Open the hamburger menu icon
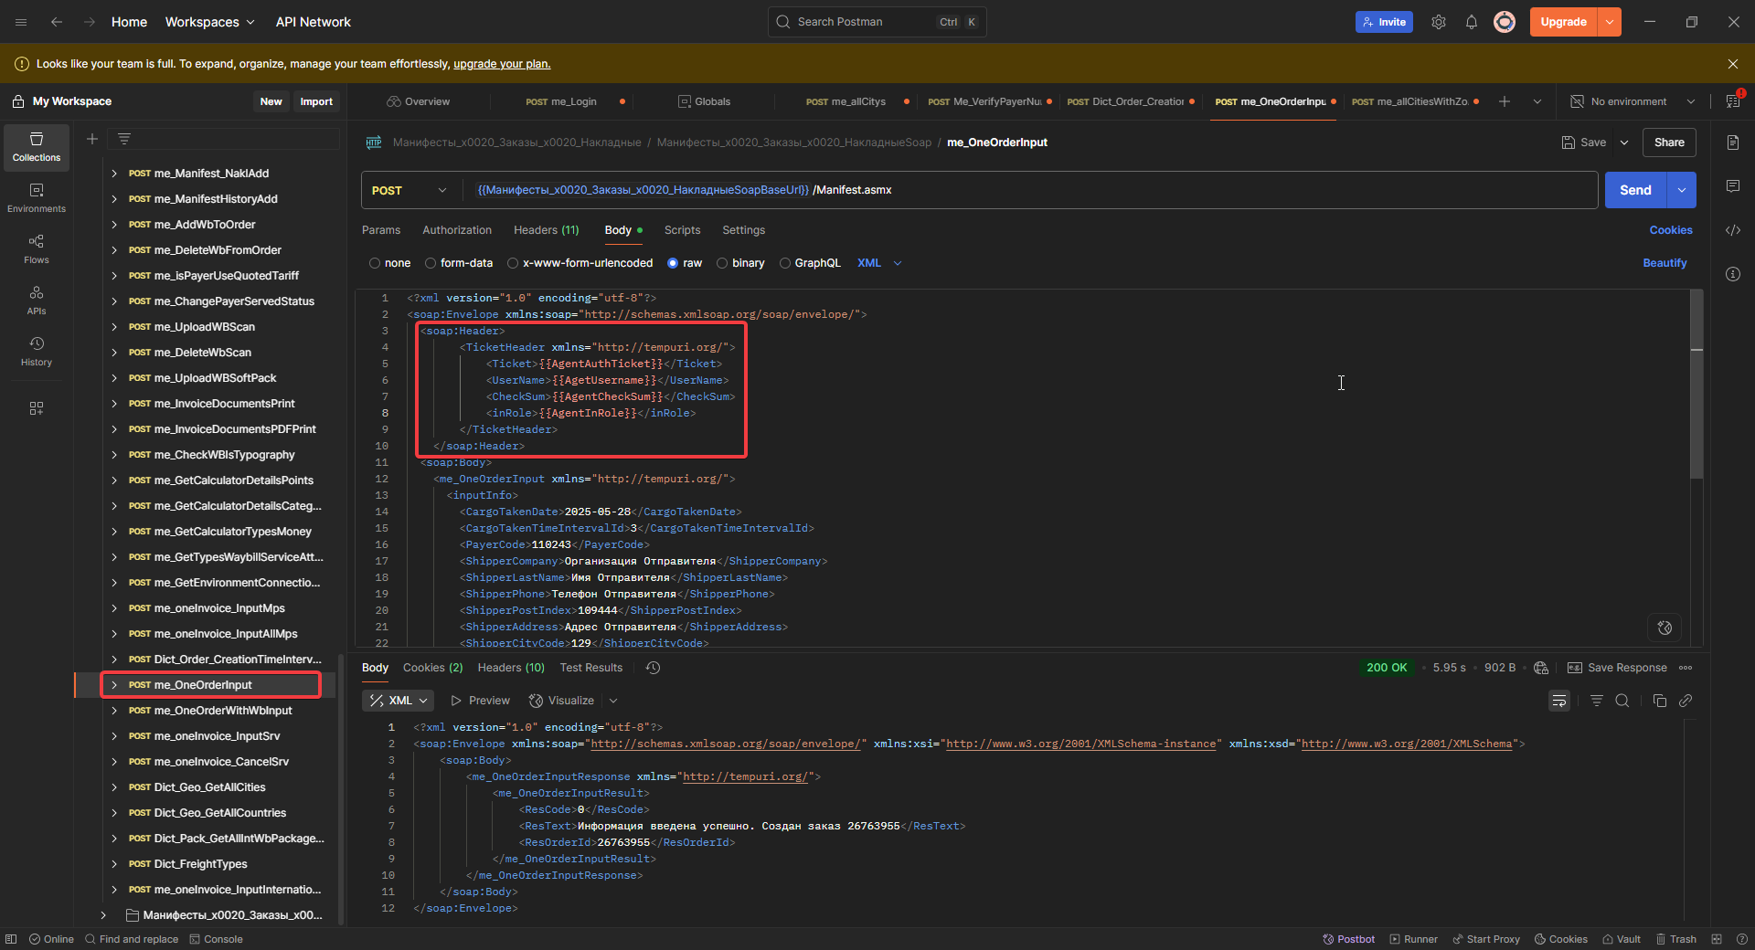Viewport: 1755px width, 950px height. pyautogui.click(x=21, y=22)
